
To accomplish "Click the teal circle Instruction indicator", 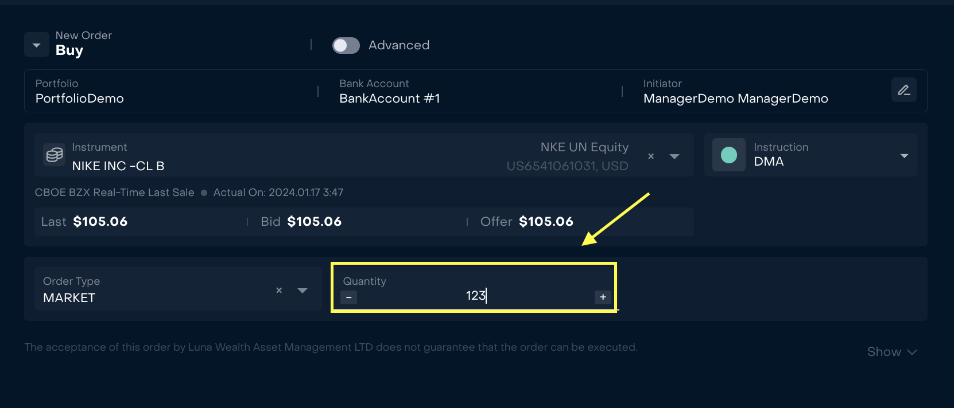I will pyautogui.click(x=728, y=155).
